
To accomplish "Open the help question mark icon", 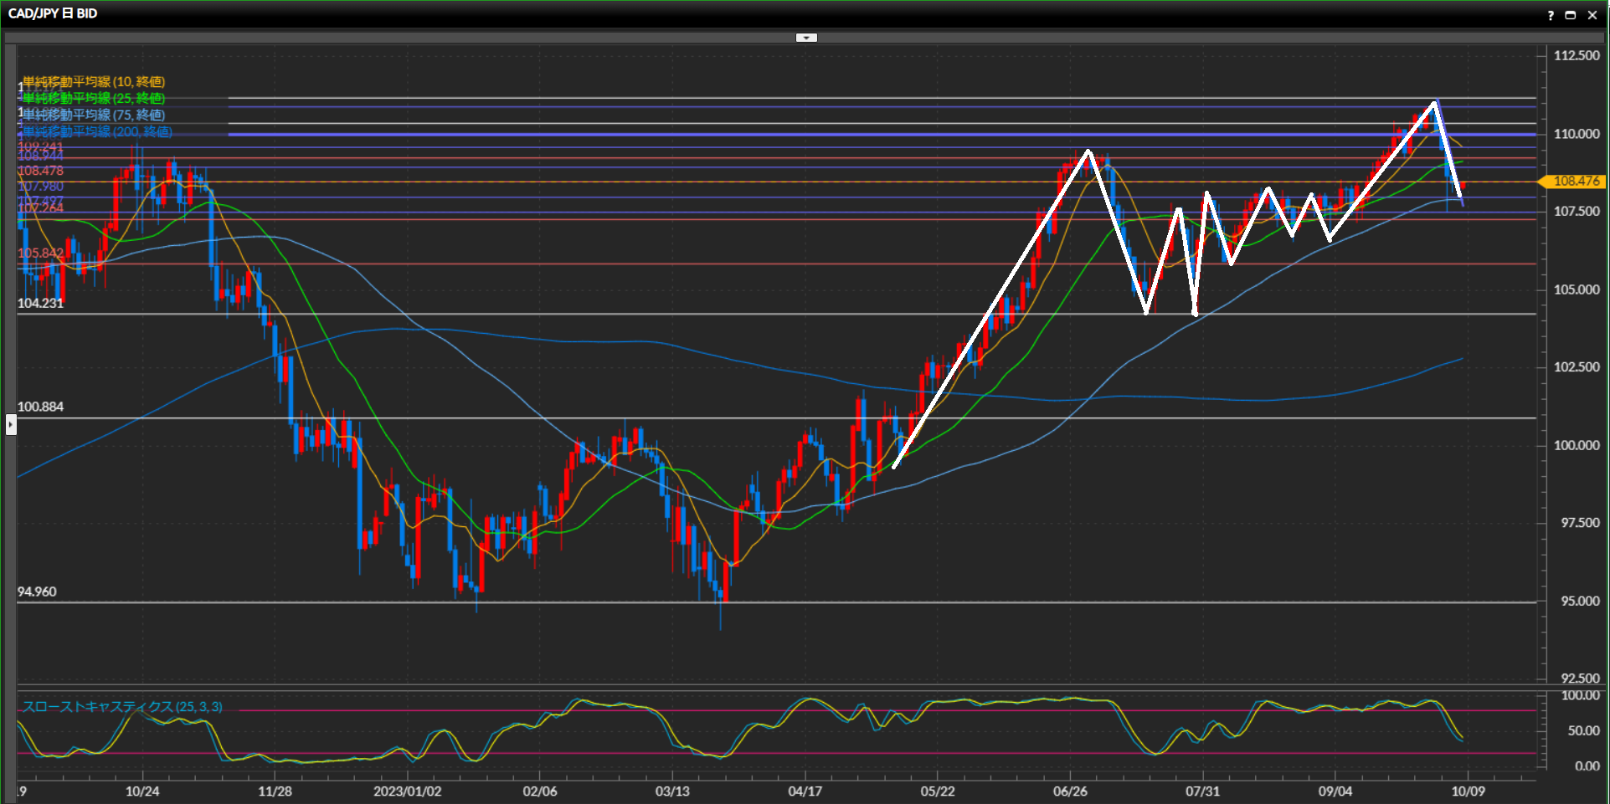I will (x=1551, y=15).
